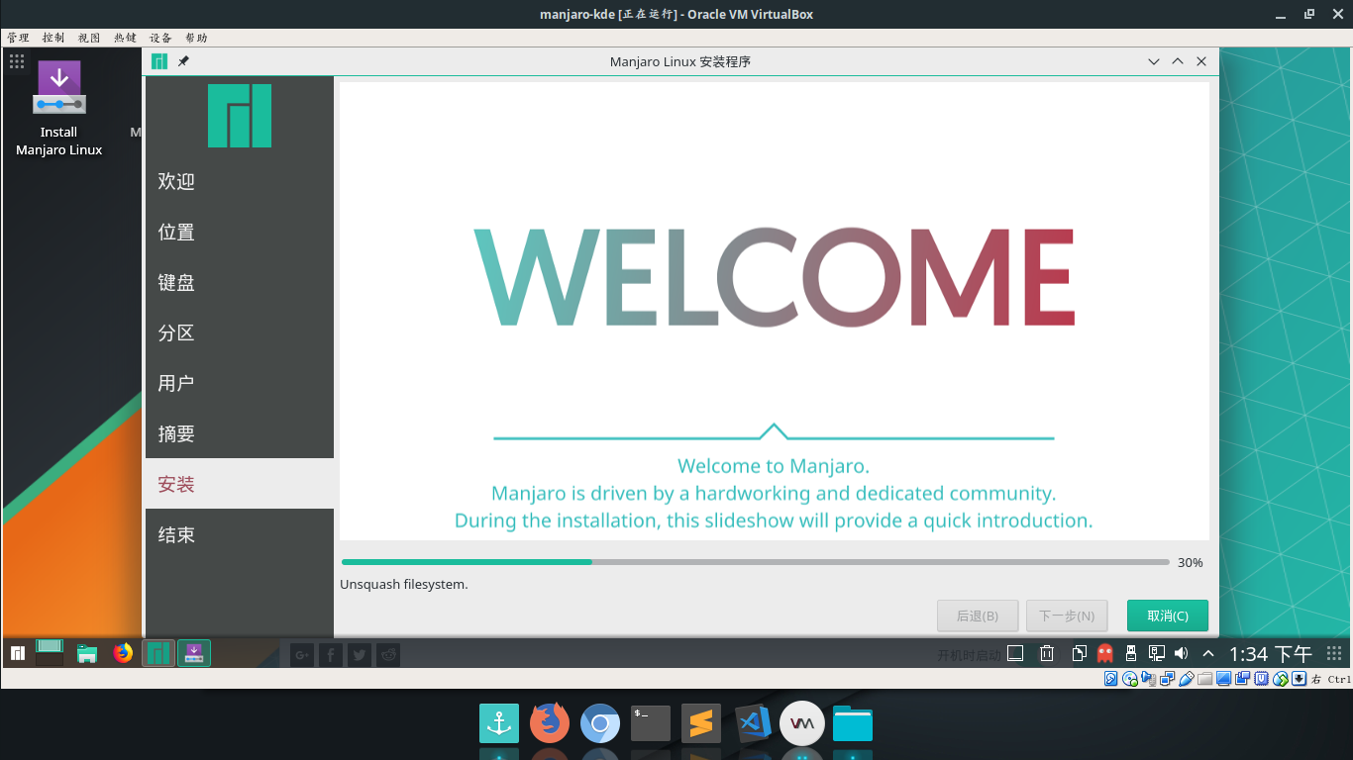1353x760 pixels.
Task: Launch Sublime Text from the host dock
Action: click(x=701, y=723)
